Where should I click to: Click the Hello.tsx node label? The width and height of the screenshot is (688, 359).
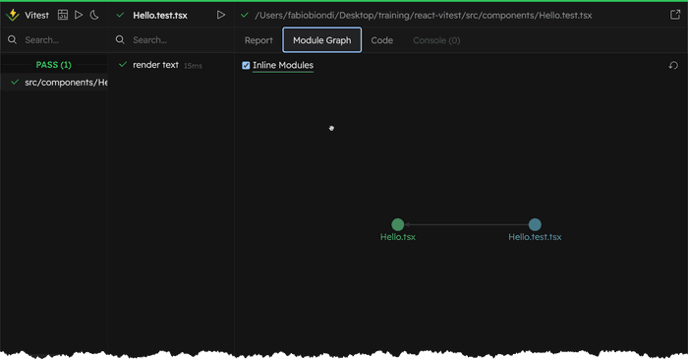pos(397,237)
